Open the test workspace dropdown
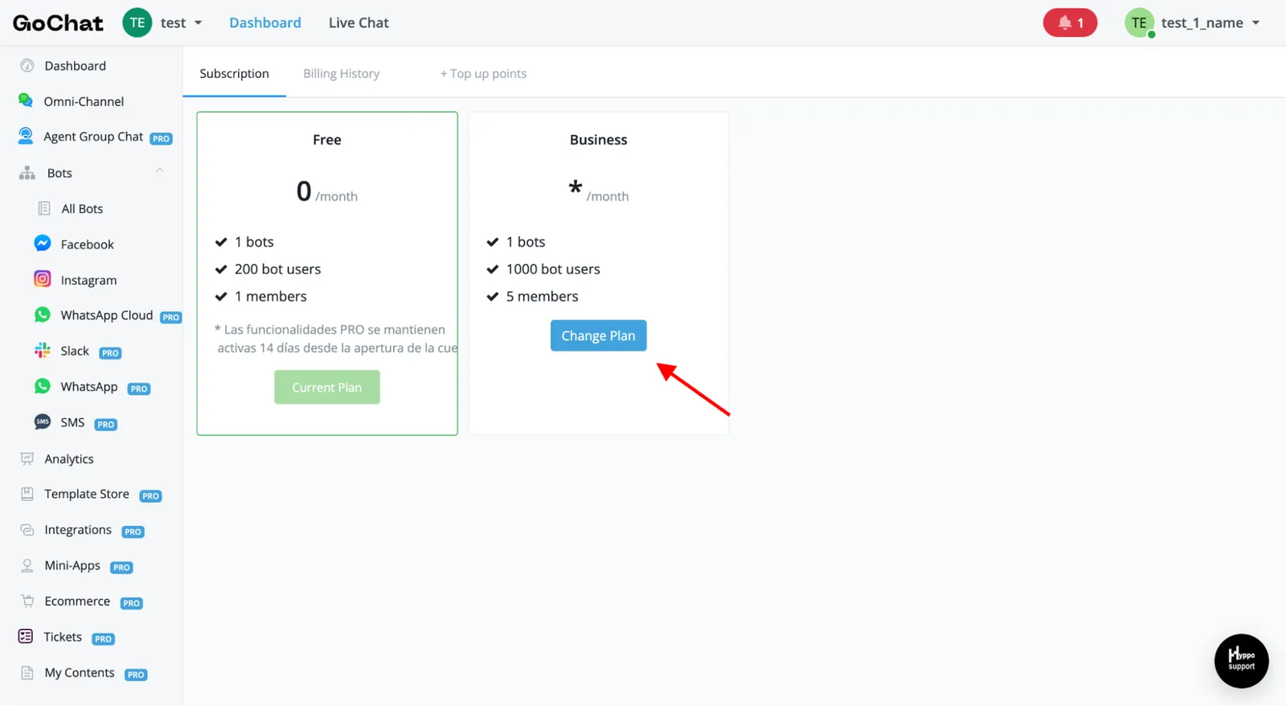Image resolution: width=1286 pixels, height=706 pixels. click(181, 23)
